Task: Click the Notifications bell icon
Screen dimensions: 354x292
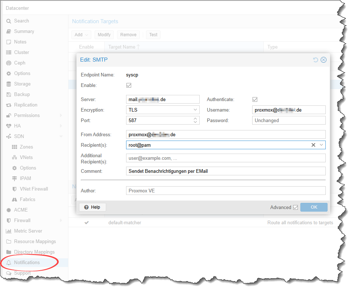Action: click(x=9, y=262)
